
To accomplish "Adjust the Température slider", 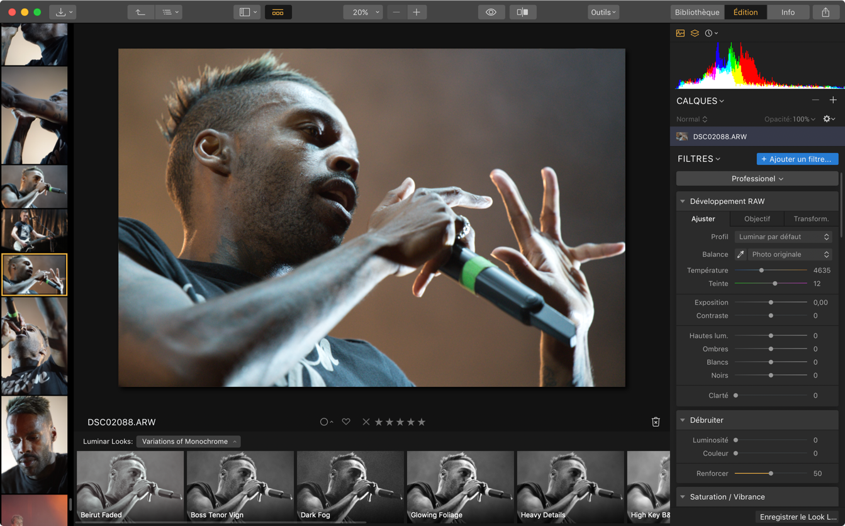I will click(761, 270).
